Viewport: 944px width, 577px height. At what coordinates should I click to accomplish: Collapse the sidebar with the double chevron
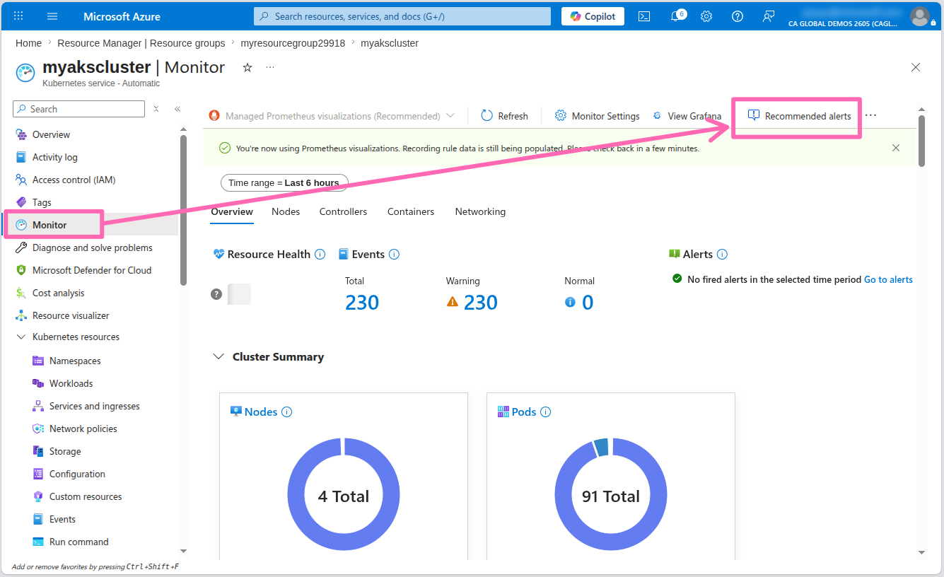coord(177,109)
